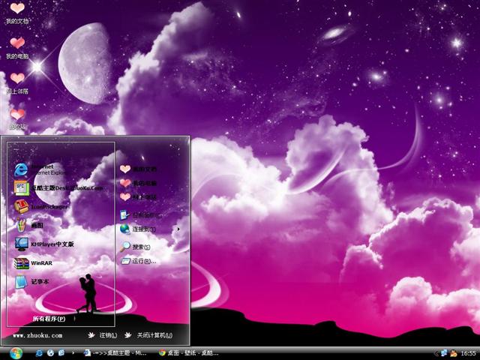
Task: Click the network monitor tray icon
Action: coord(444,353)
